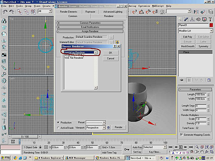This screenshot has height=161, width=215.
Task: Open the selection filter All dropdown
Action: (45, 11)
